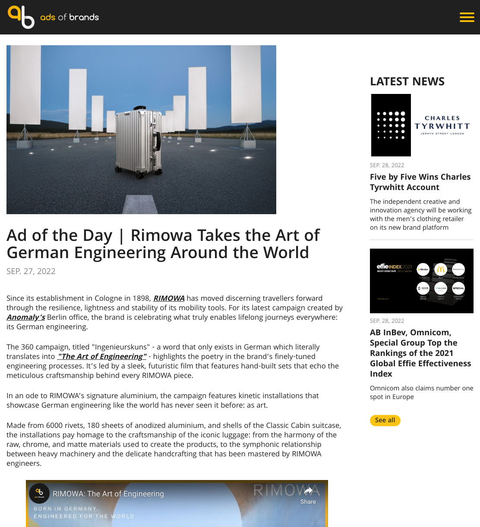Follow "The Art of Engineering" link
This screenshot has height=527, width=480.
[x=102, y=356]
